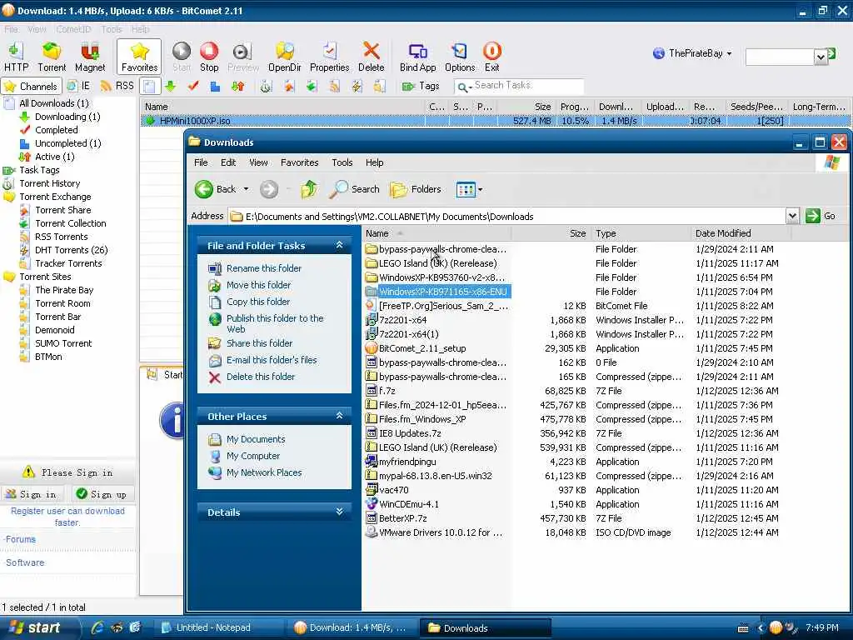Open Favorites in BitComet toolbar
Viewport: 853px width, 640px height.
point(139,57)
